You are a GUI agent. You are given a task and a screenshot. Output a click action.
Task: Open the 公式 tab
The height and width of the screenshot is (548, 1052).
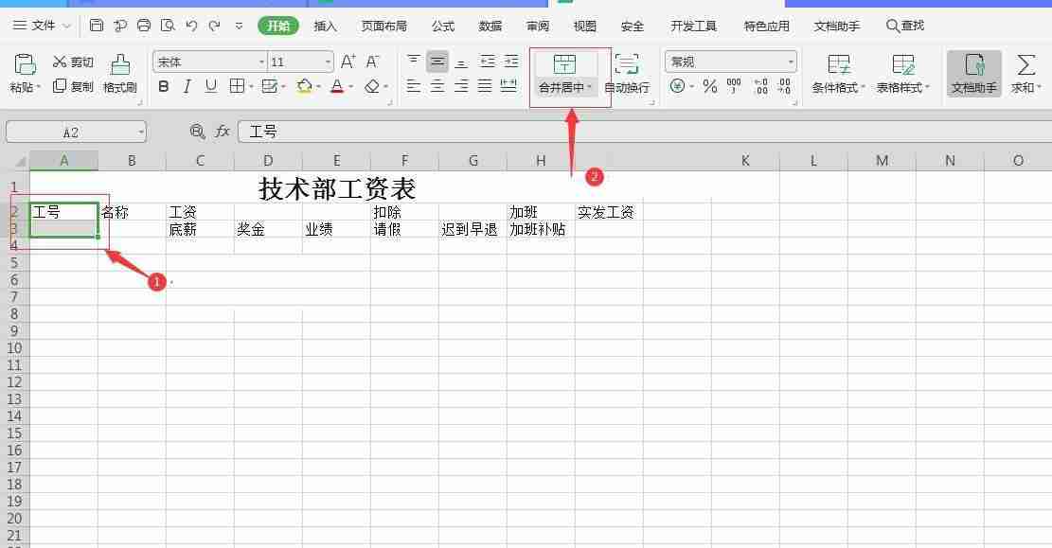pos(443,26)
